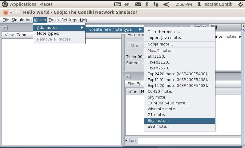The width and height of the screenshot is (245, 148).
Task: Select Trxeb1120... mote type
Action: [x=179, y=62]
